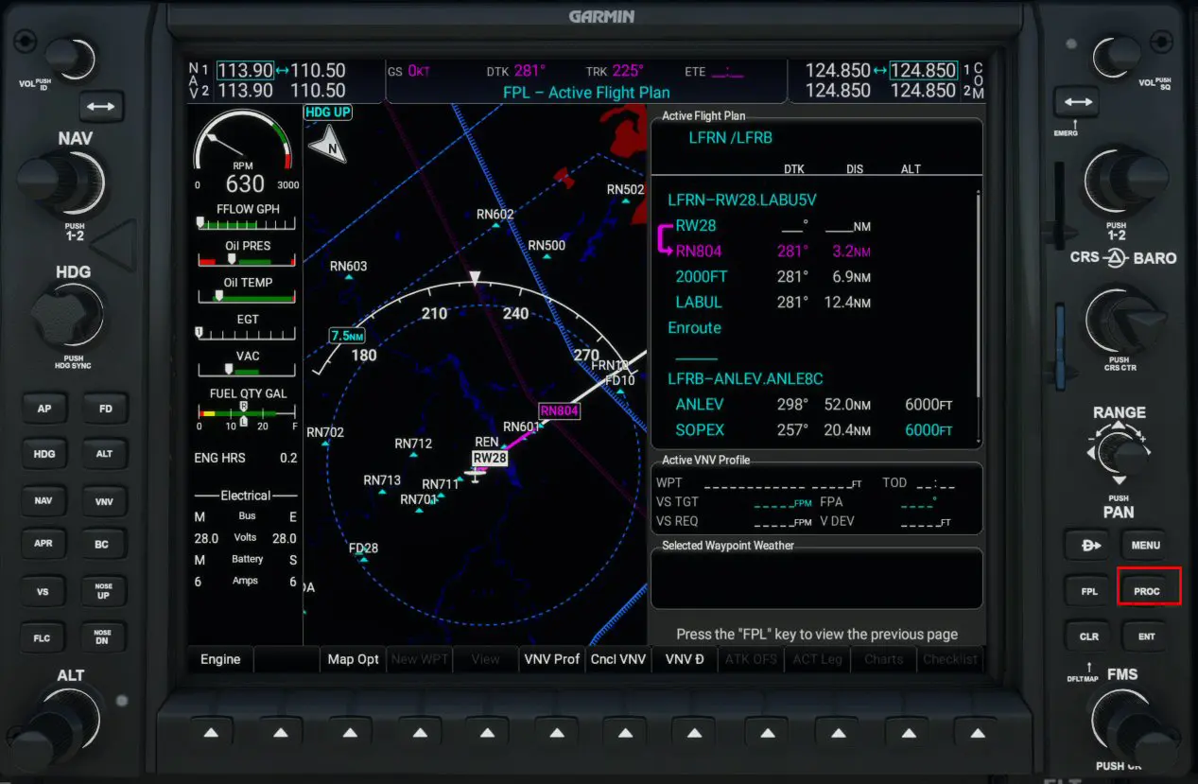
Task: Select the Engine softkey label on screen
Action: [x=220, y=659]
